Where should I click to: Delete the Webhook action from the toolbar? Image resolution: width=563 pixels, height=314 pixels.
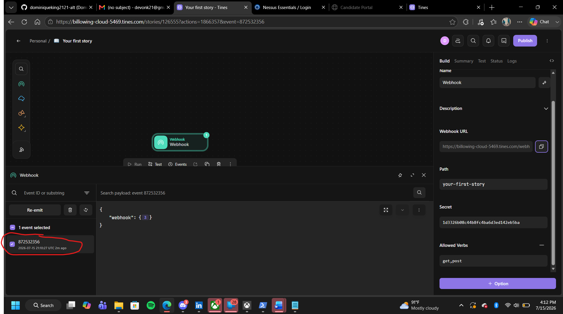(x=219, y=164)
